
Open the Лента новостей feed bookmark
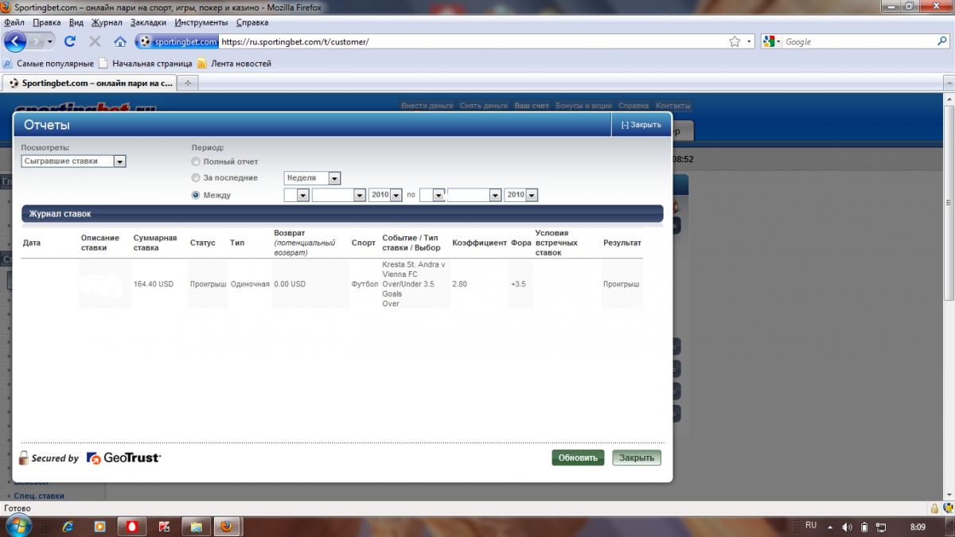tap(235, 63)
